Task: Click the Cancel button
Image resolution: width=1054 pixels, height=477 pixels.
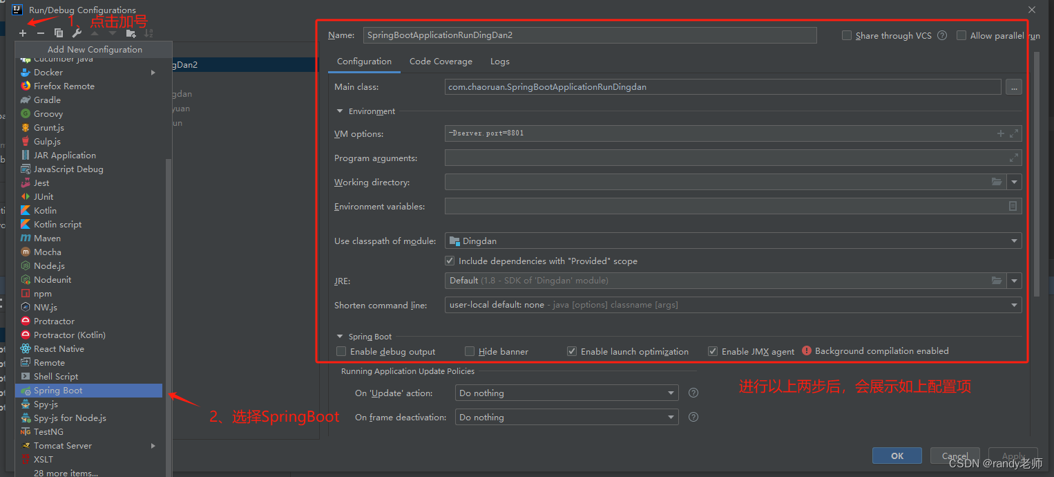Action: pyautogui.click(x=955, y=456)
